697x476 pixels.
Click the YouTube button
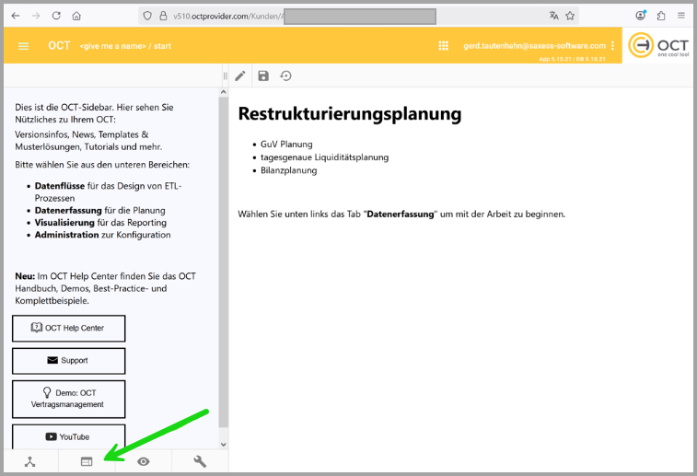(x=69, y=437)
